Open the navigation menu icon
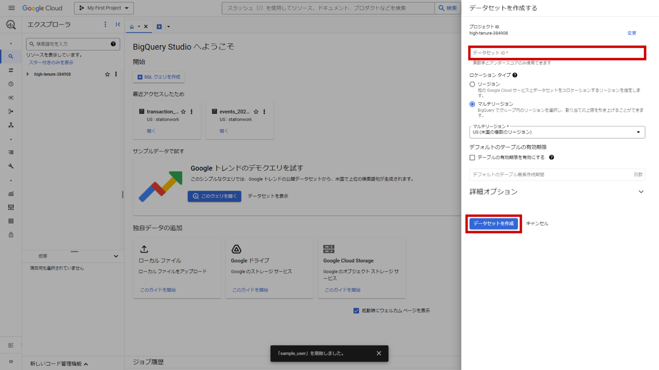Screen dimensions: 659x370 [11, 8]
